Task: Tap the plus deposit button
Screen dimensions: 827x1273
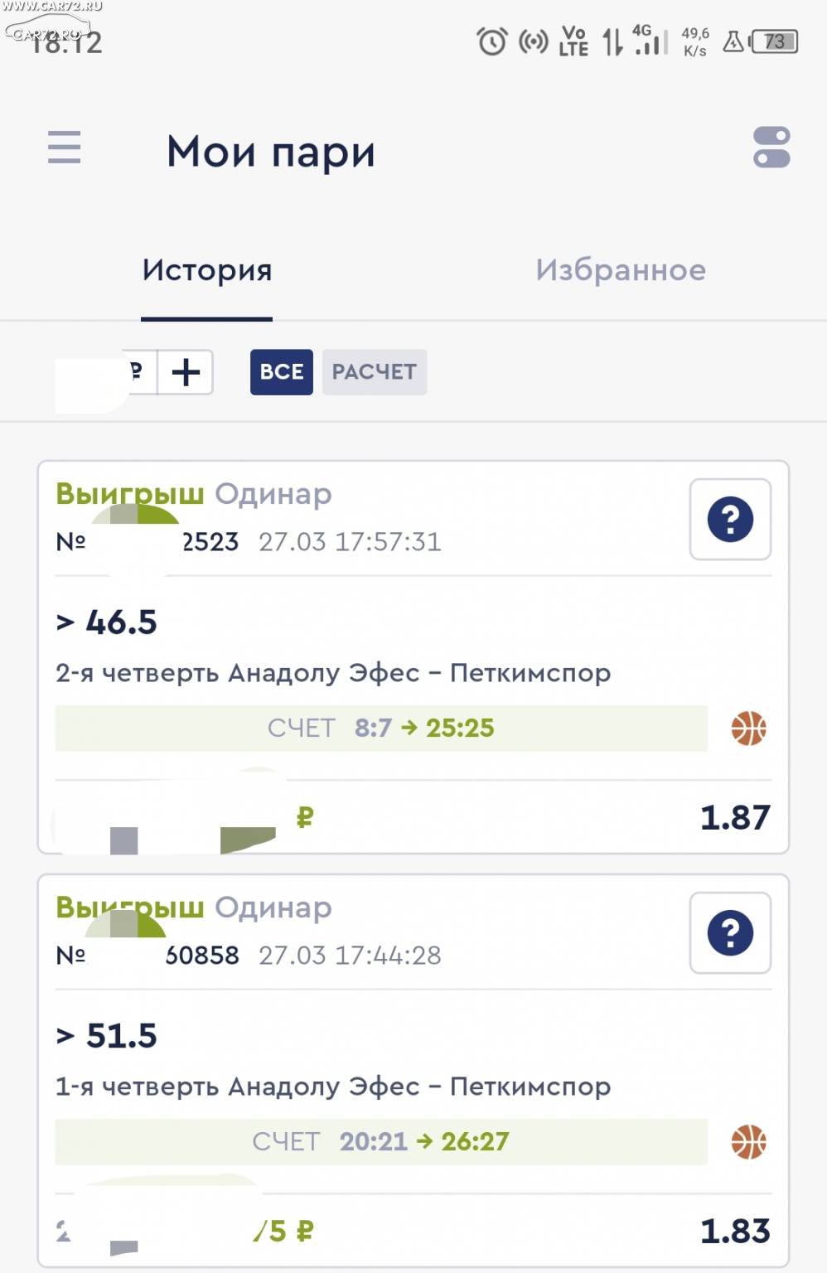Action: coord(186,372)
